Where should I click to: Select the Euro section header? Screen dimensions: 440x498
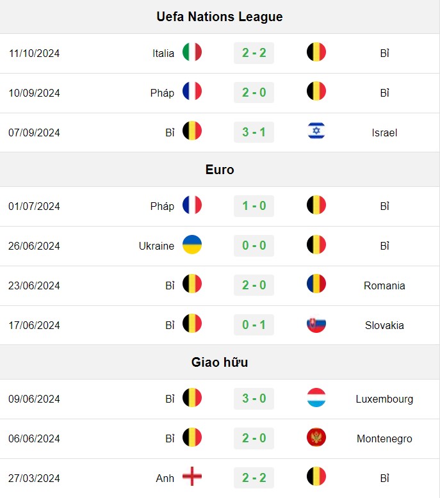(220, 170)
